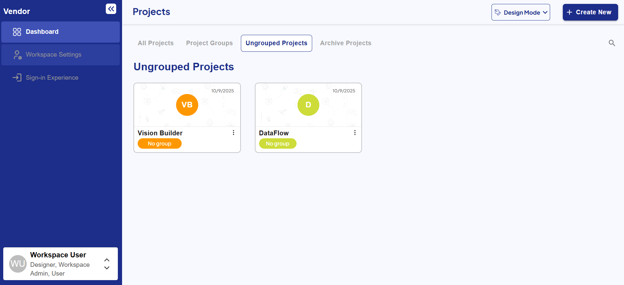Go to Sign-in Experience page
Screen dimensions: 624x285
point(52,78)
